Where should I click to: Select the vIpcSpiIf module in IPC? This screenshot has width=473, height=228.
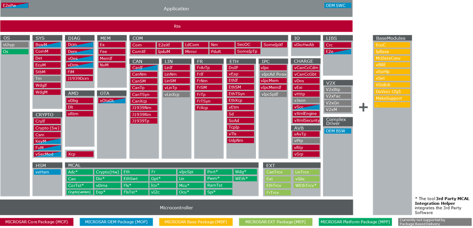tap(273, 94)
